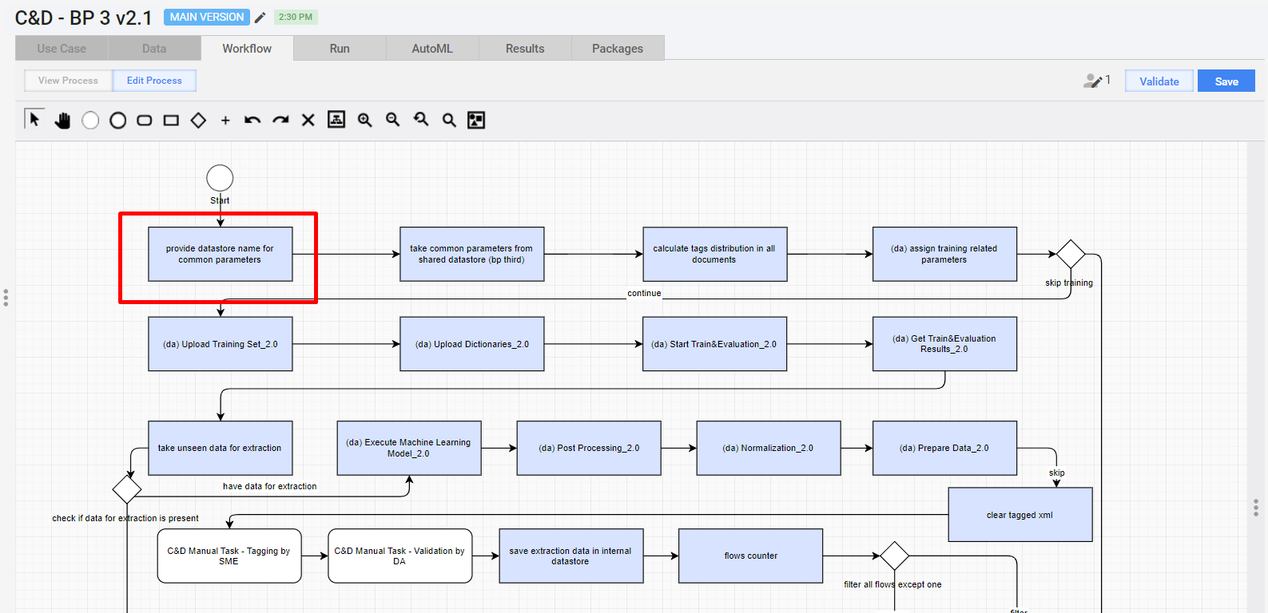Select 'save extraction data in internal datastore' node
The height and width of the screenshot is (613, 1268).
pos(571,556)
